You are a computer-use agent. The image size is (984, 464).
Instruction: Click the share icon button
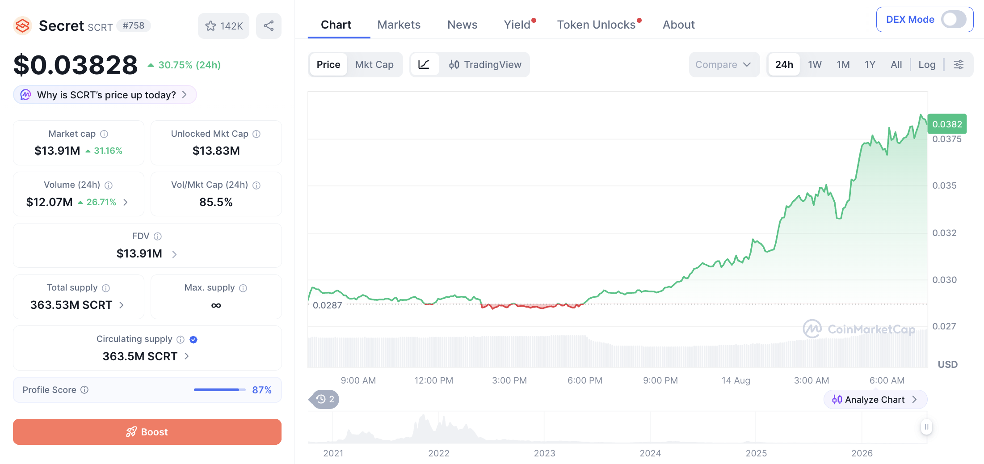coord(269,26)
